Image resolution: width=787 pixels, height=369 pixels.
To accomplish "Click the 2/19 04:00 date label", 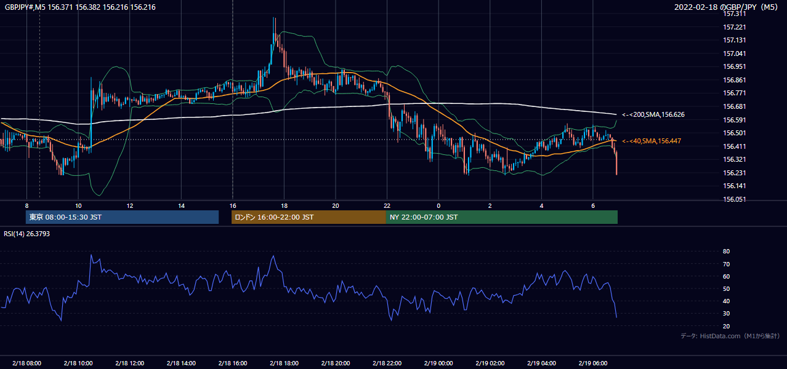I will click(541, 363).
